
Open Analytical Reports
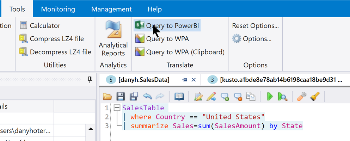[113, 39]
